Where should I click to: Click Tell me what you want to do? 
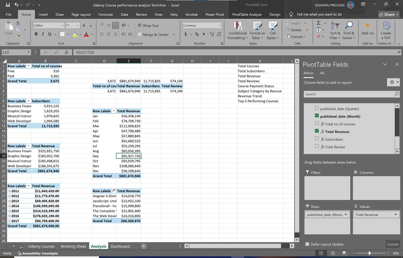click(319, 14)
